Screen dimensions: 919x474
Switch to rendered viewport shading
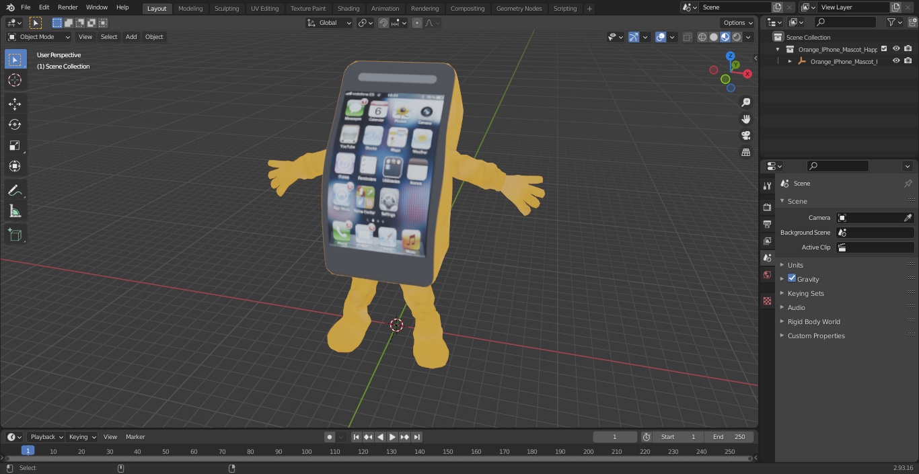coord(737,37)
